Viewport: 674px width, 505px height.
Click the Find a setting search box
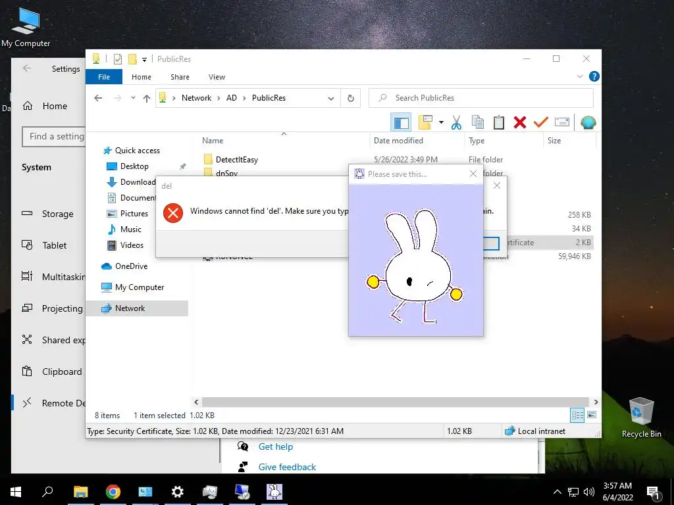[54, 137]
